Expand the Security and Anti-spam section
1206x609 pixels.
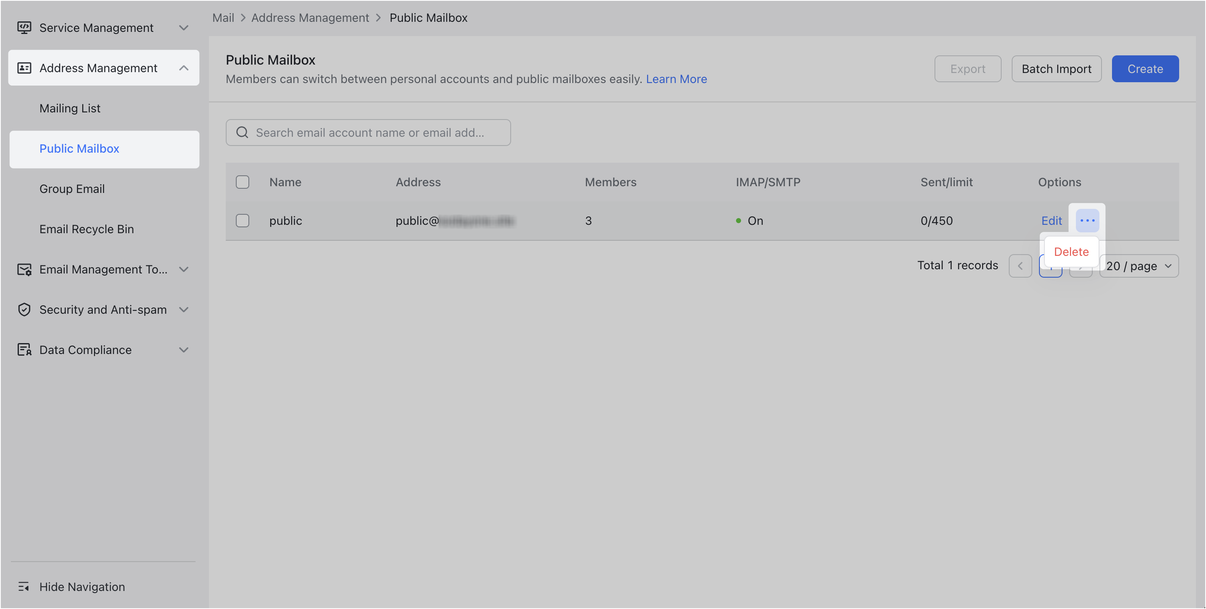click(183, 310)
